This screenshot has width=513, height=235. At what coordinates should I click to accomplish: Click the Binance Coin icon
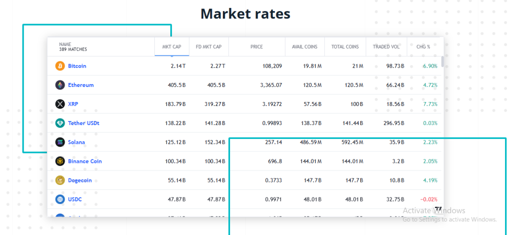coord(60,161)
